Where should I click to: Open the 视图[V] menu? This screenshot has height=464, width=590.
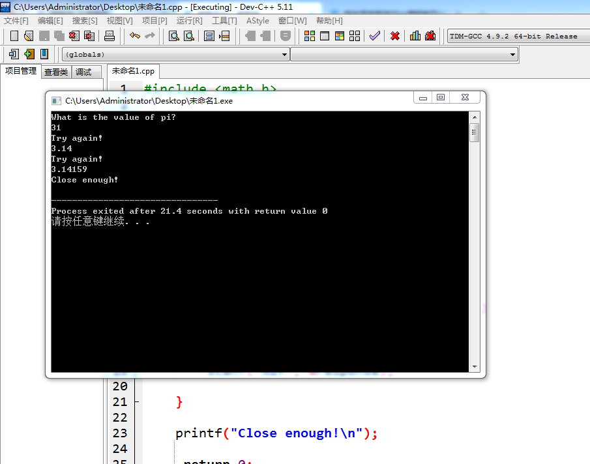click(x=120, y=21)
